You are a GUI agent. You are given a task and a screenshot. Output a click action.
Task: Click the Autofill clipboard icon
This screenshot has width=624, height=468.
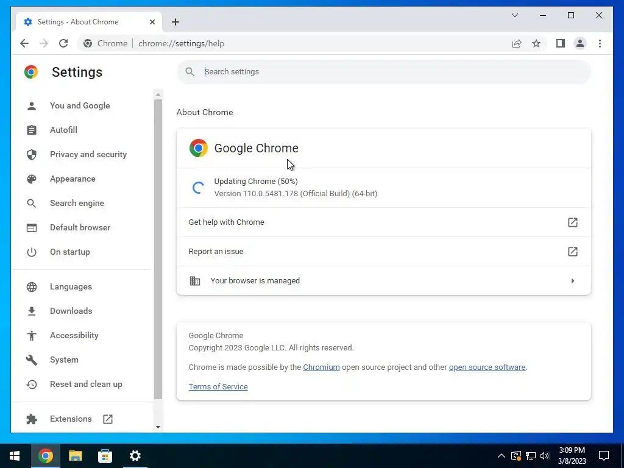pyautogui.click(x=32, y=130)
